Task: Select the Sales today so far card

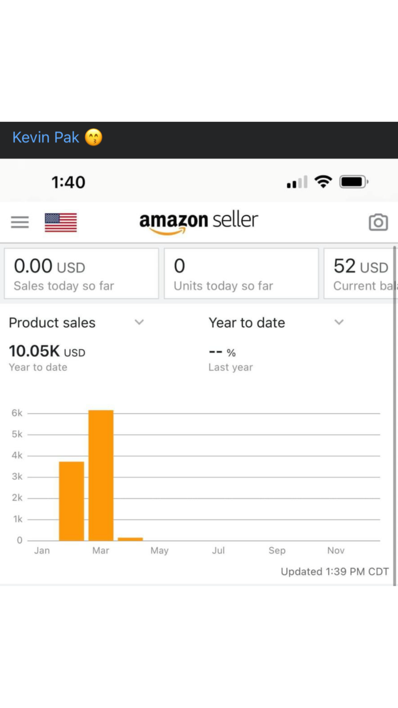Action: [81, 273]
